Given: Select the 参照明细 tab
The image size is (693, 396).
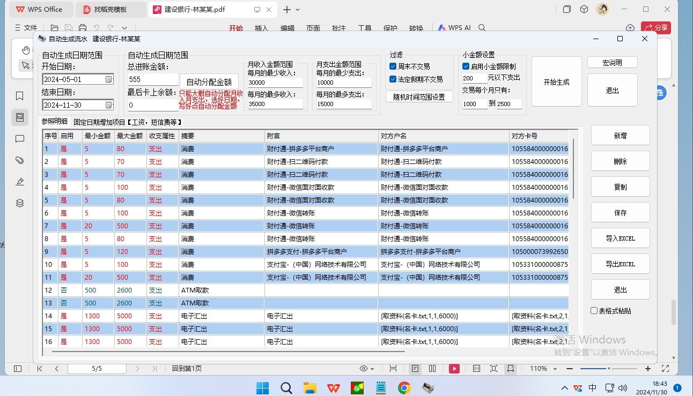Looking at the screenshot, I should point(55,121).
